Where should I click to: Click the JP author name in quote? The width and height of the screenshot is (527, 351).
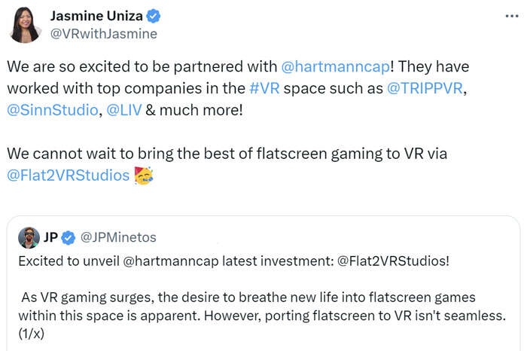point(49,238)
